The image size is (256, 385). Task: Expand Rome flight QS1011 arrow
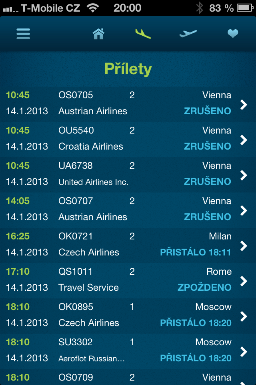click(243, 281)
